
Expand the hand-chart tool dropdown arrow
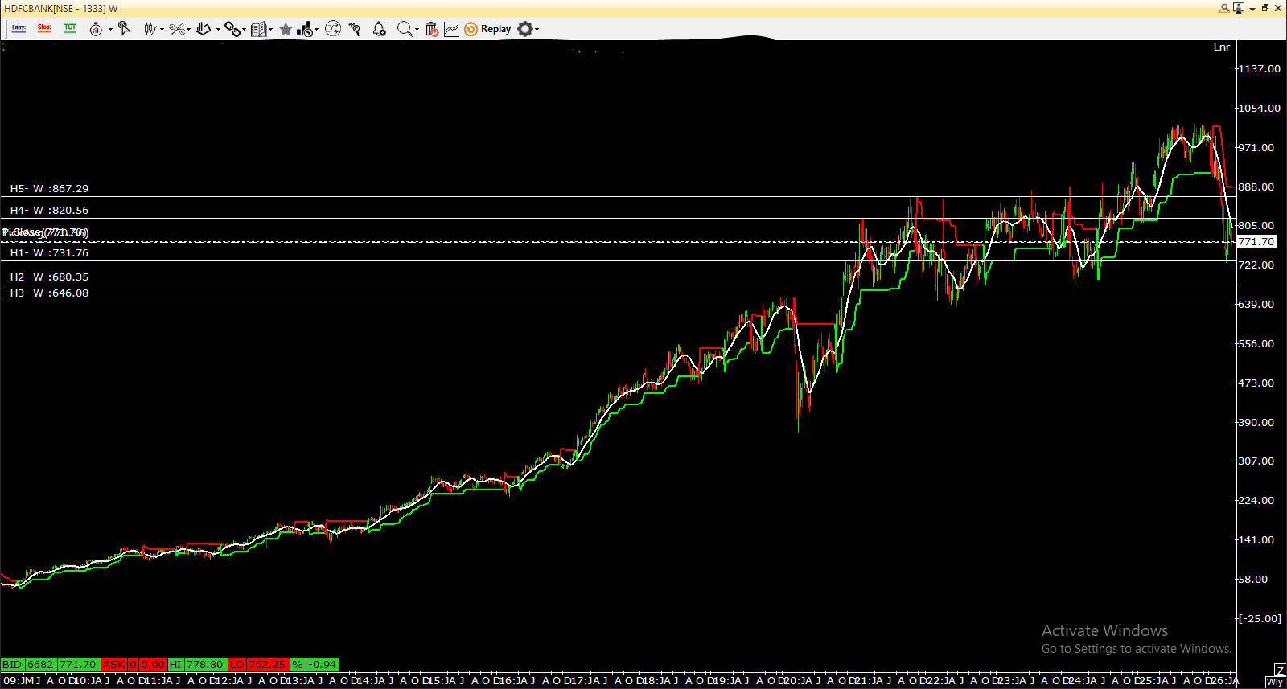218,30
